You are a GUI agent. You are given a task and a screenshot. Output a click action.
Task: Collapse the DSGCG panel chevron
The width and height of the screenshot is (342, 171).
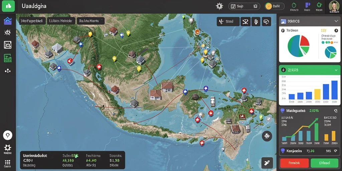tap(336, 21)
